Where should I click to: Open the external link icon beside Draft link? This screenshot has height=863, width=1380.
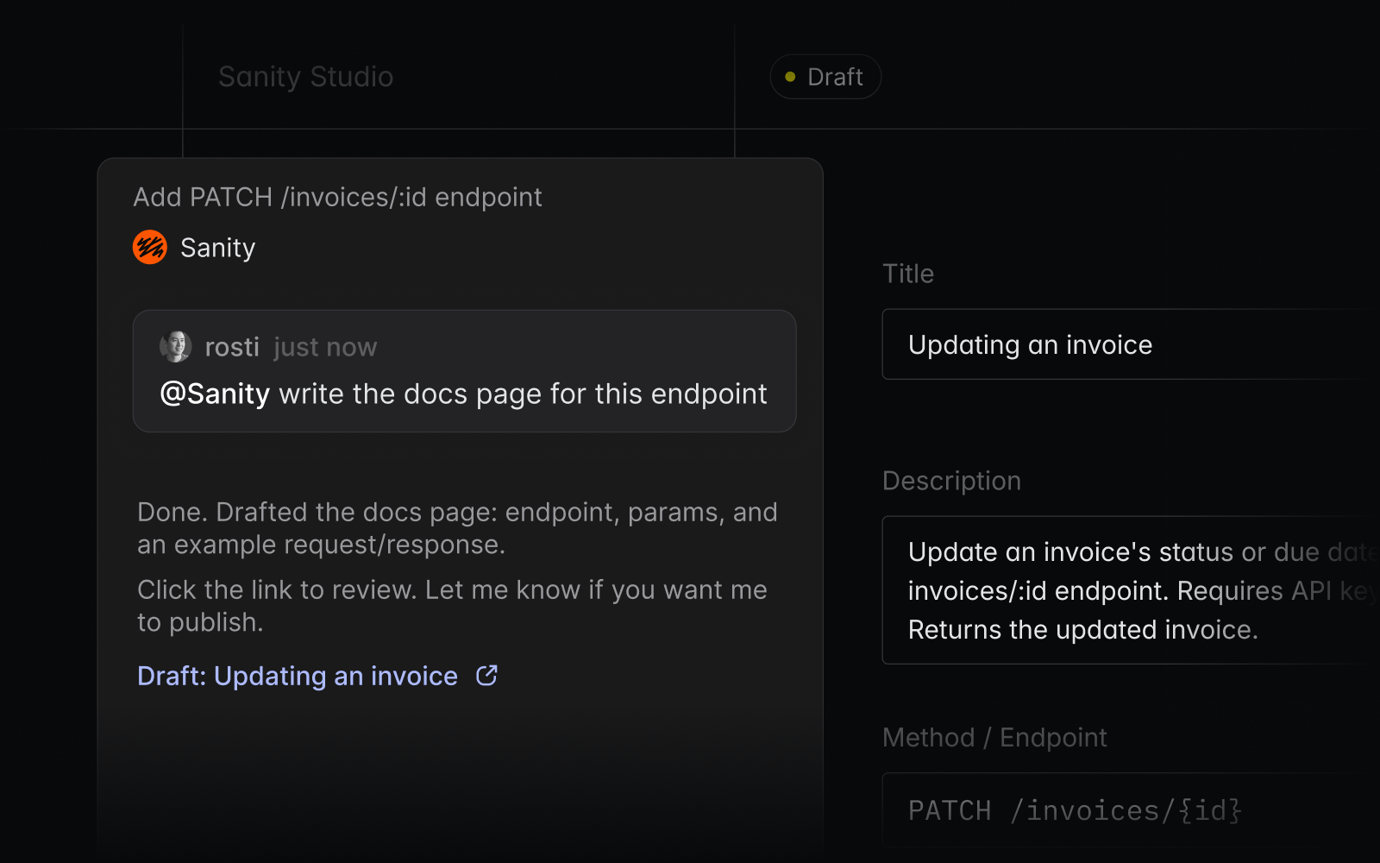(x=487, y=676)
